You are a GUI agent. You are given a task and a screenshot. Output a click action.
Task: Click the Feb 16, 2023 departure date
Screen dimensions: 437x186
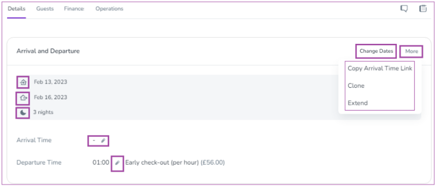pos(50,97)
